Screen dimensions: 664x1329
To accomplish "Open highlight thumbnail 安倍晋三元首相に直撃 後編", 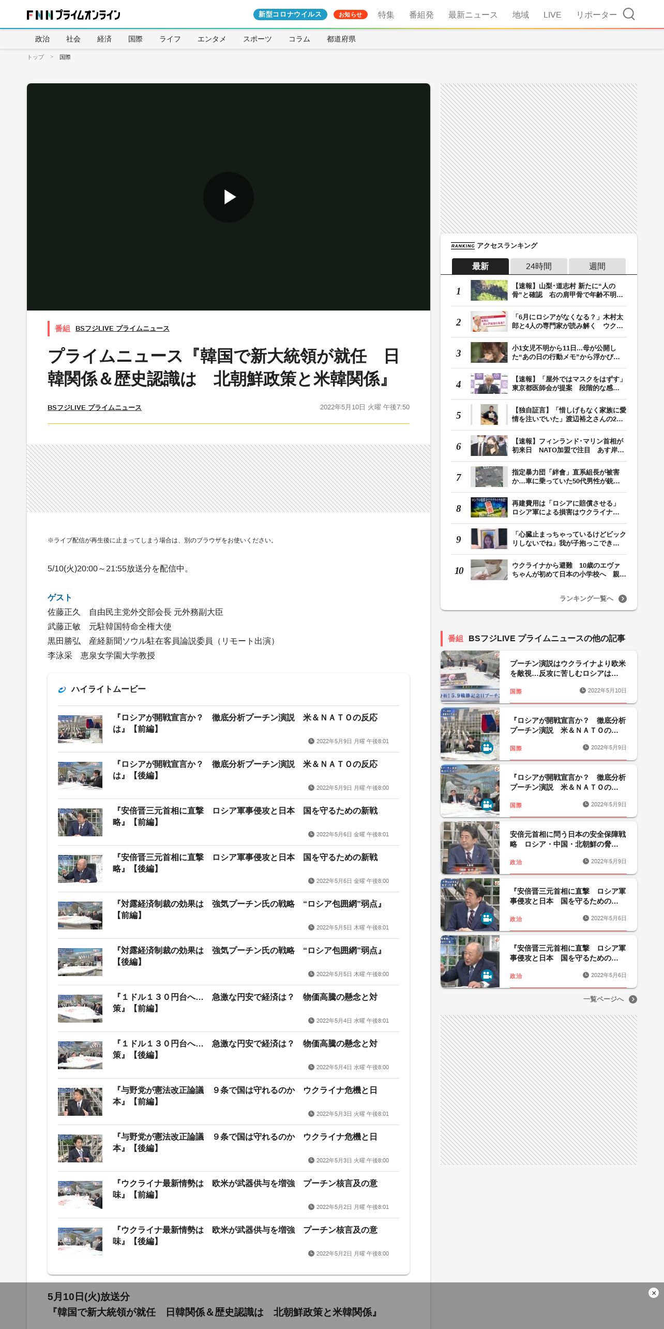I will click(80, 868).
